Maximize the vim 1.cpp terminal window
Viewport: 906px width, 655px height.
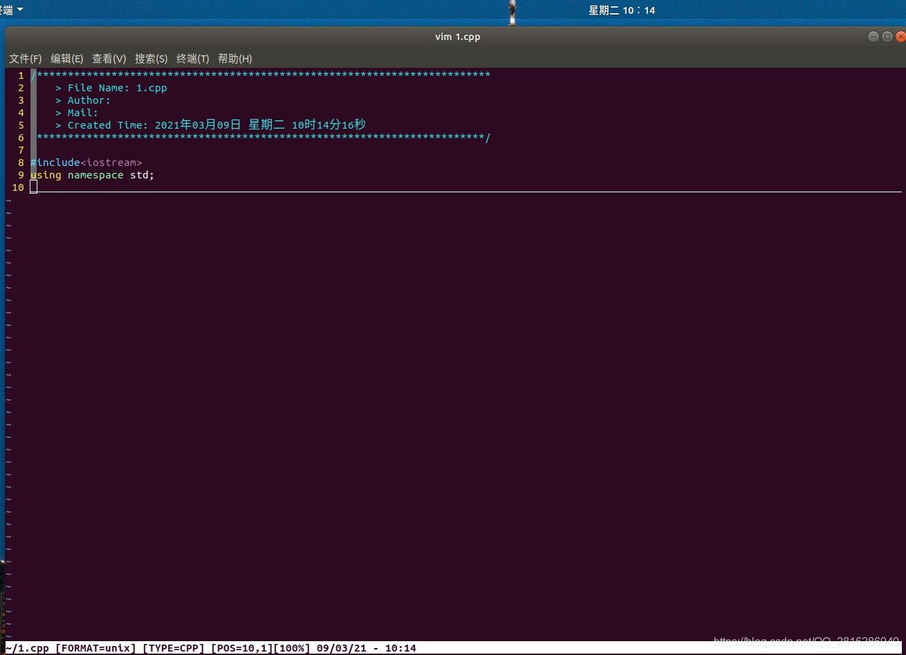pos(887,37)
